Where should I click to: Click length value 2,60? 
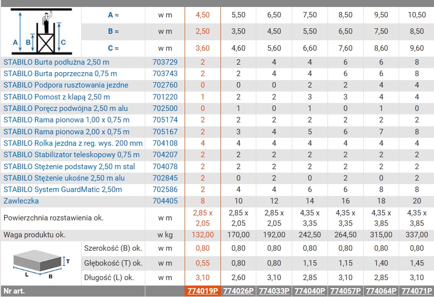(238, 278)
